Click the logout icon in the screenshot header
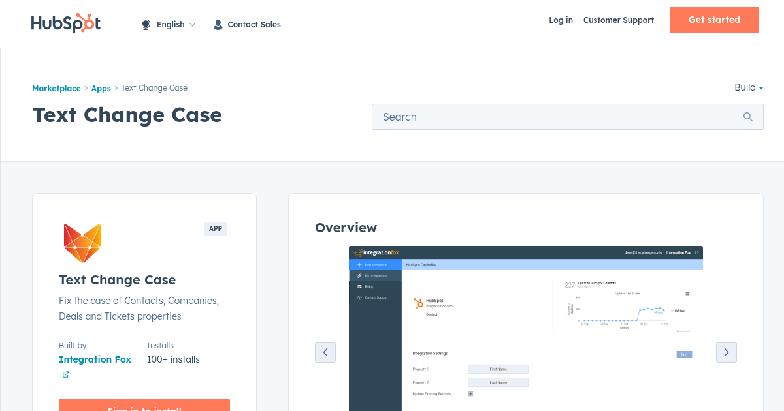Viewport: 784px width, 411px height. (697, 252)
